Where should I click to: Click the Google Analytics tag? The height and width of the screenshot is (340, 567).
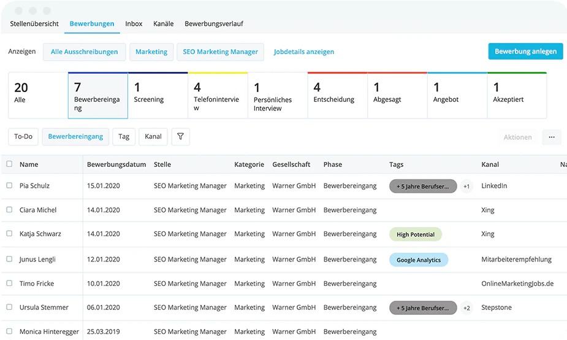click(419, 260)
